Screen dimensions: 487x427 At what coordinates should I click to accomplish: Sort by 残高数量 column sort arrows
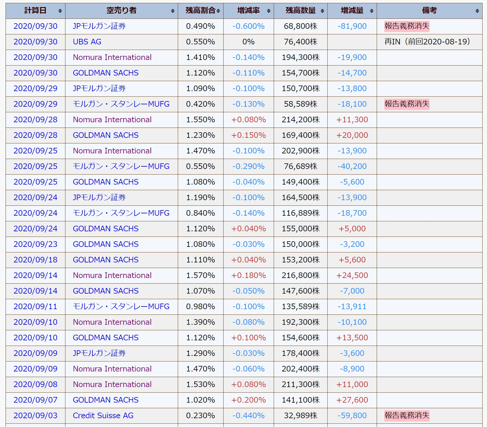(x=322, y=11)
